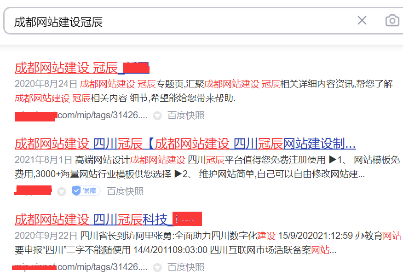
Task: Click text 费用,3000+海量网站行业模板供您选择
Action: point(93,174)
